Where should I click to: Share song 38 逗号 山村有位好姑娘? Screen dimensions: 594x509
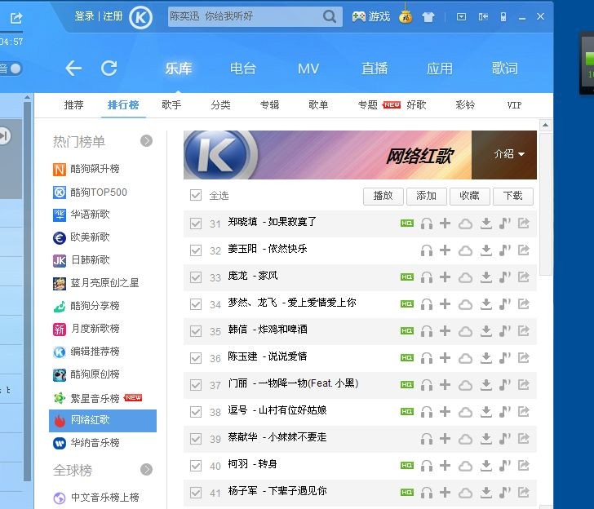[x=524, y=411]
